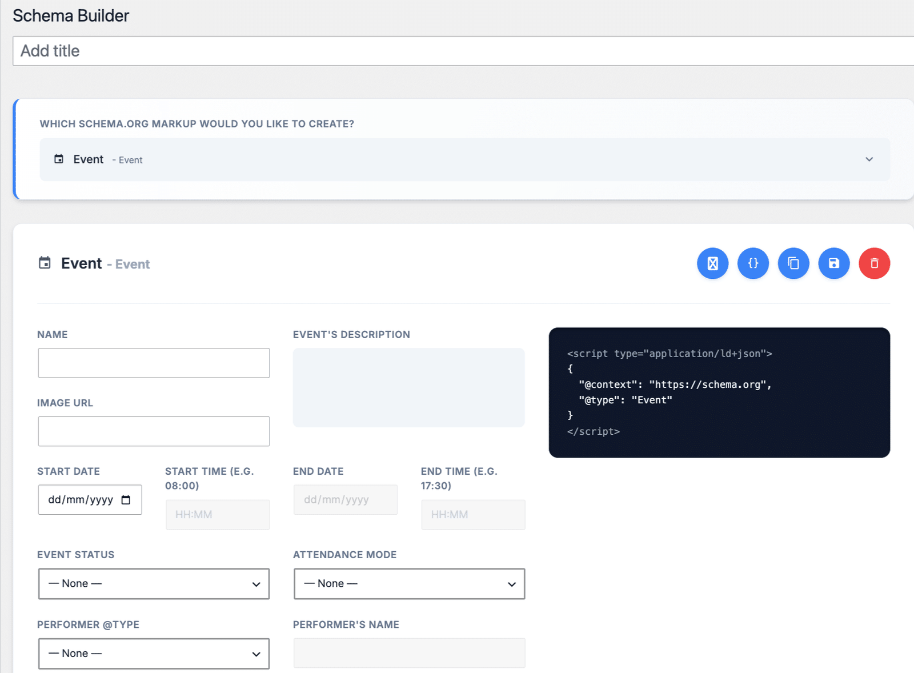Viewport: 914px width, 673px height.
Task: Expand schema type chevron arrow
Action: click(x=869, y=159)
